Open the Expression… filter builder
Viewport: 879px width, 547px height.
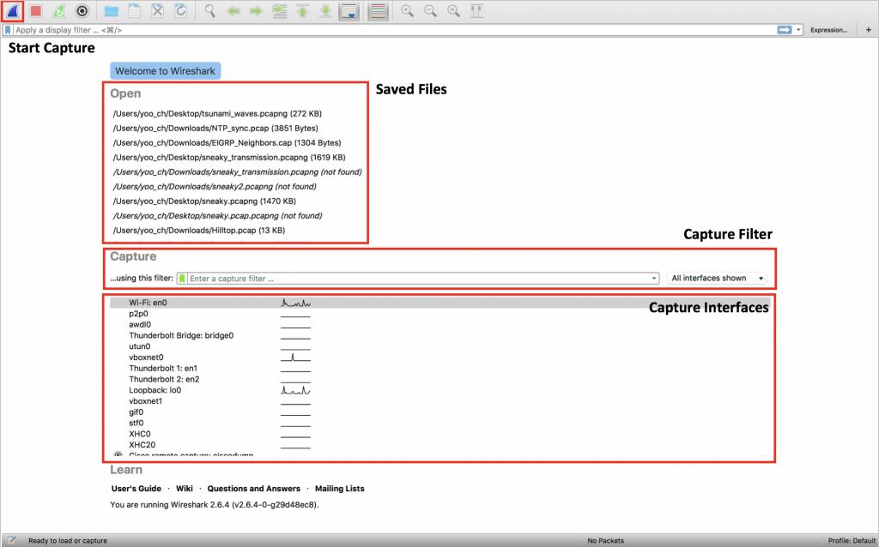coord(828,30)
